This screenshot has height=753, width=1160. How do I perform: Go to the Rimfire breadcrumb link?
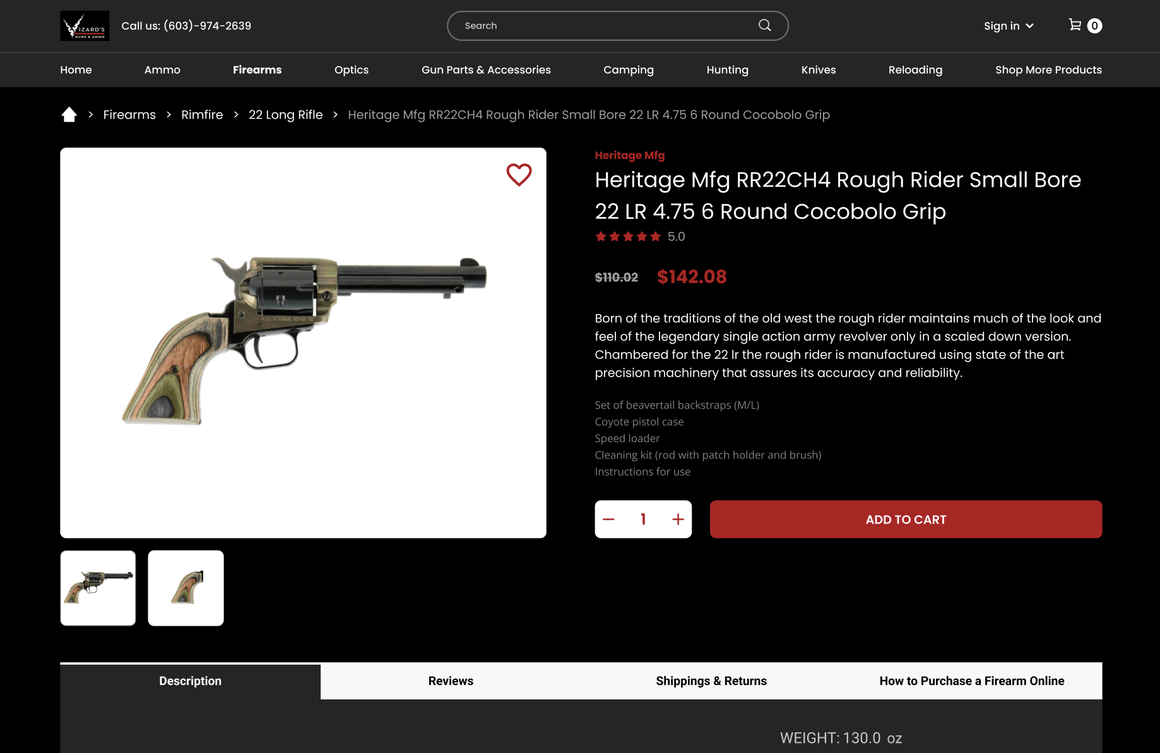202,115
